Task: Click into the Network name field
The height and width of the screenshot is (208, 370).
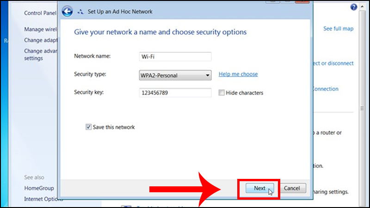Action: pos(175,56)
